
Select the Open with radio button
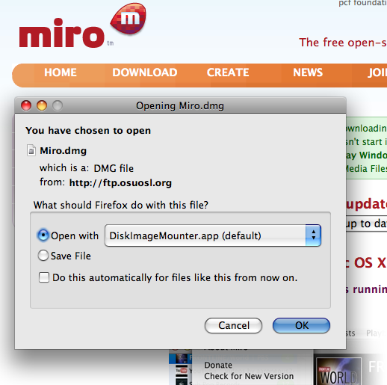(x=43, y=235)
